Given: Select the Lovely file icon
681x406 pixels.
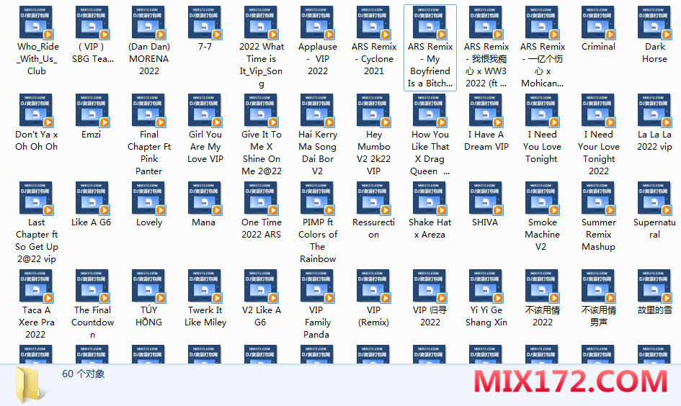Looking at the screenshot, I should (x=148, y=198).
